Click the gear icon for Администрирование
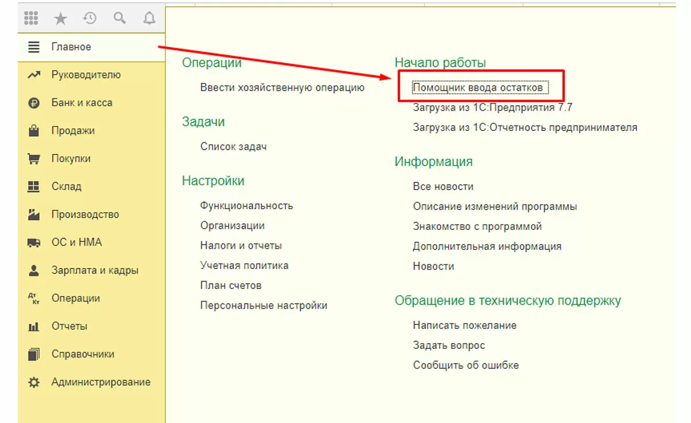 (x=33, y=382)
